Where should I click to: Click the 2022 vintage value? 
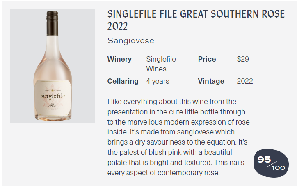[x=245, y=81]
